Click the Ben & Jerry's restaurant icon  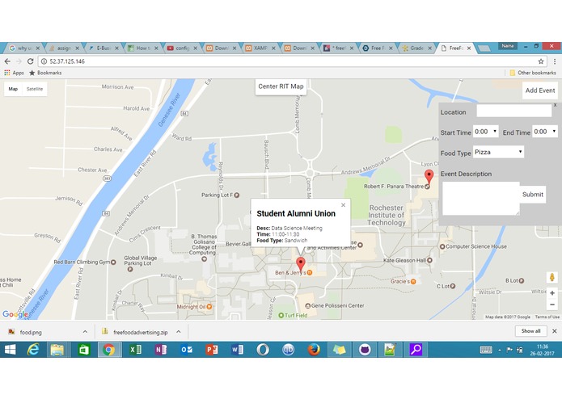pyautogui.click(x=310, y=273)
